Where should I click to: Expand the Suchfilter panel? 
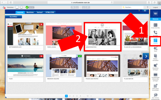tap(13, 17)
